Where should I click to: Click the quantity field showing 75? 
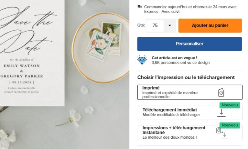[x=155, y=25]
